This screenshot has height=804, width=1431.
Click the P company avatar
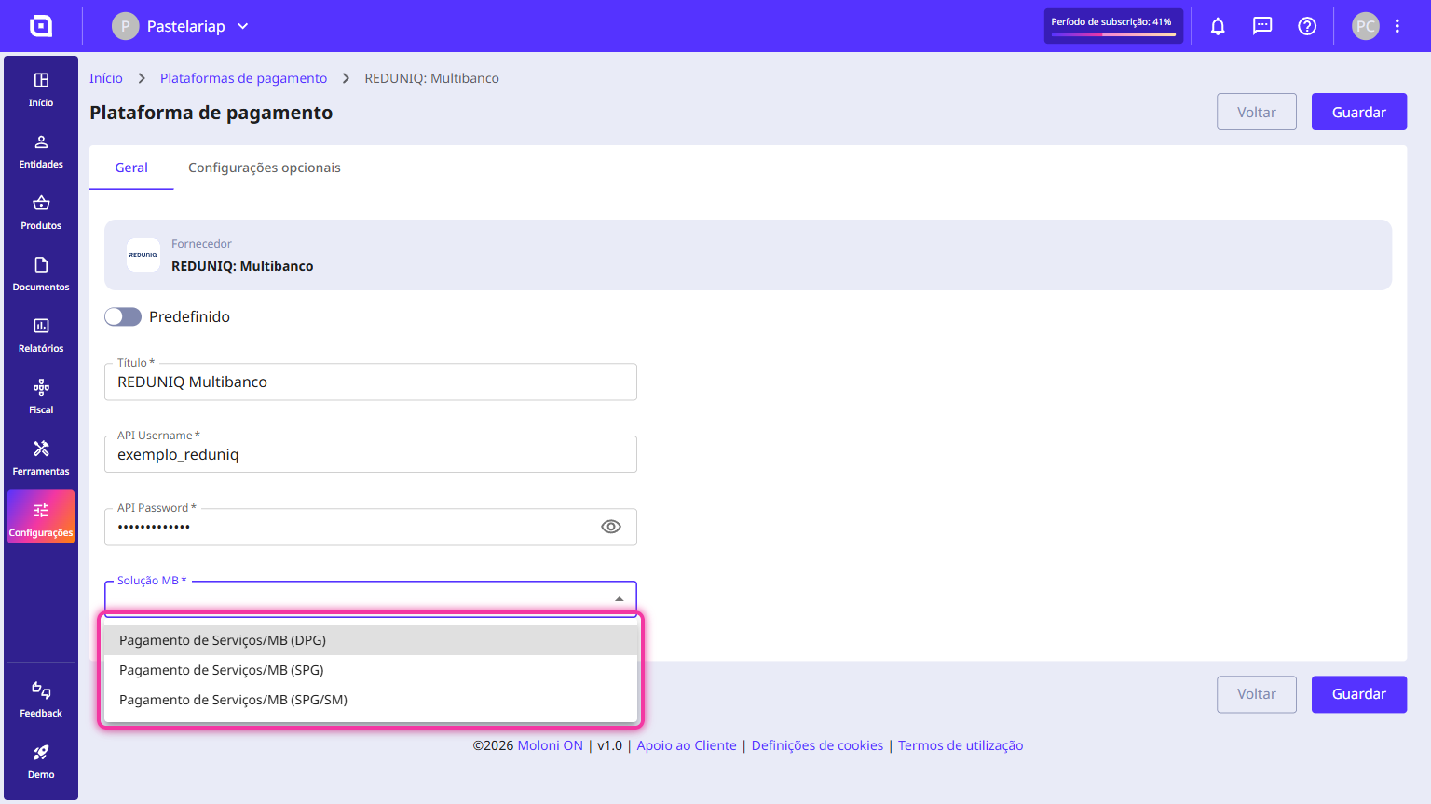click(x=126, y=26)
